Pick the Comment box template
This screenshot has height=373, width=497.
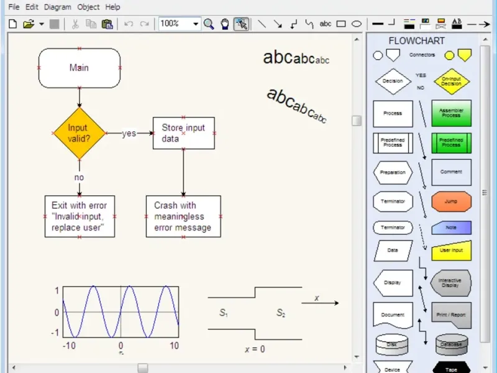pos(452,172)
